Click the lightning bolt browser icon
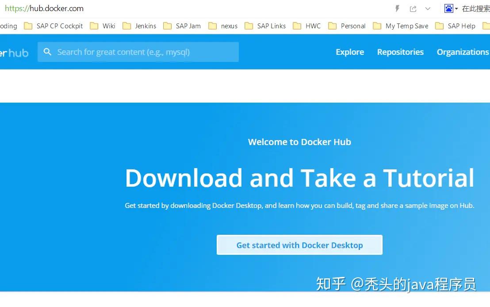This screenshot has width=490, height=307. (x=397, y=8)
